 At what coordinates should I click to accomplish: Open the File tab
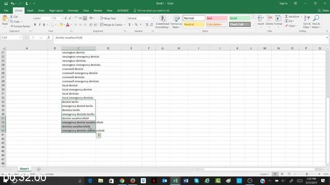(x=6, y=10)
